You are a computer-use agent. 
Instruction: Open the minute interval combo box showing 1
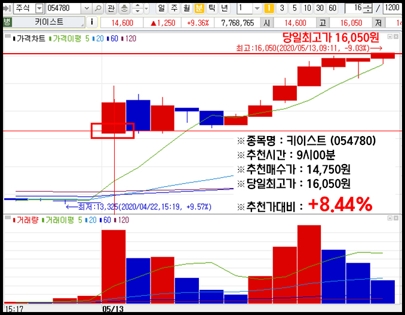coord(249,8)
